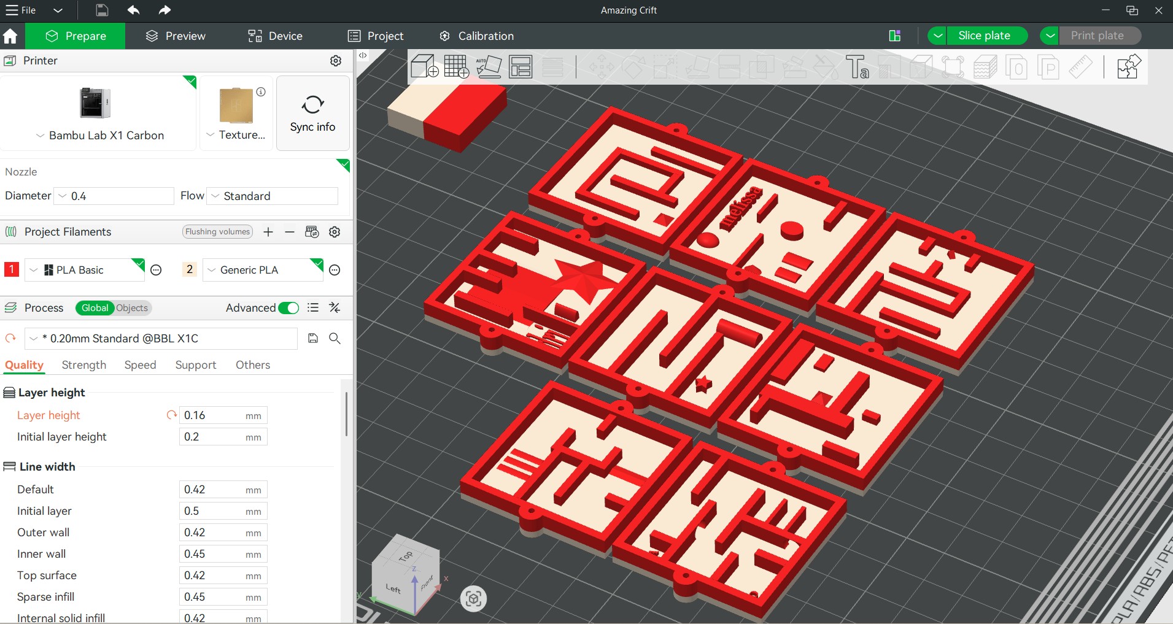Open the nozzle Diameter dropdown

point(114,196)
